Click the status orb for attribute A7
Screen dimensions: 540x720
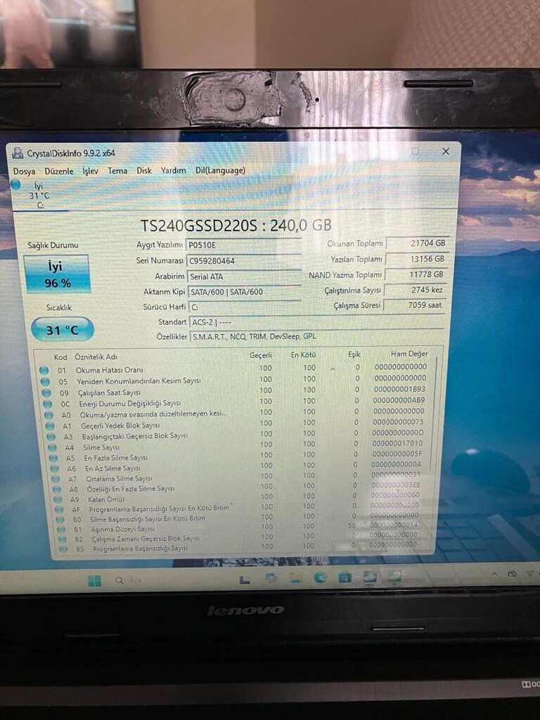[x=56, y=479]
